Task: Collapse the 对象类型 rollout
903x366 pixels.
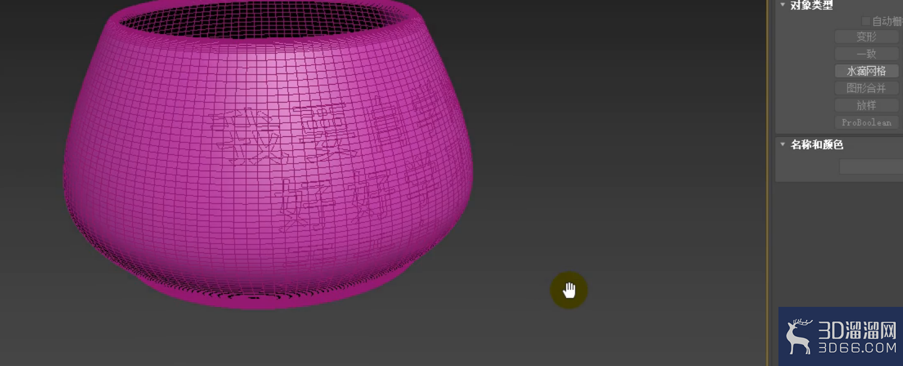Action: 783,5
